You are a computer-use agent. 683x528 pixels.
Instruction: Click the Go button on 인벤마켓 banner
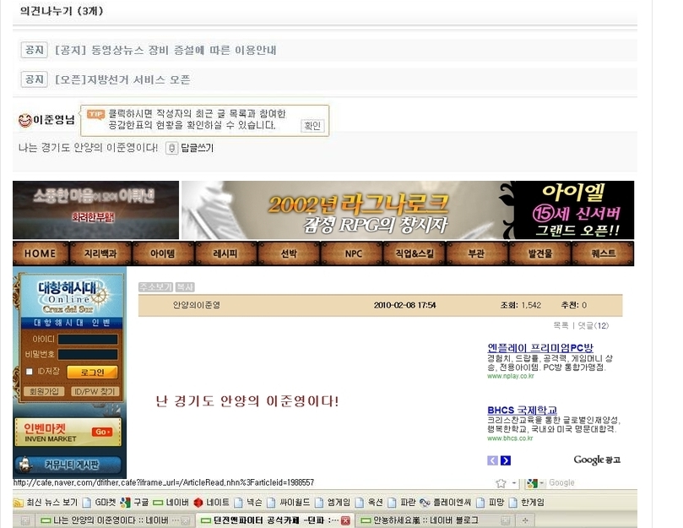click(102, 432)
